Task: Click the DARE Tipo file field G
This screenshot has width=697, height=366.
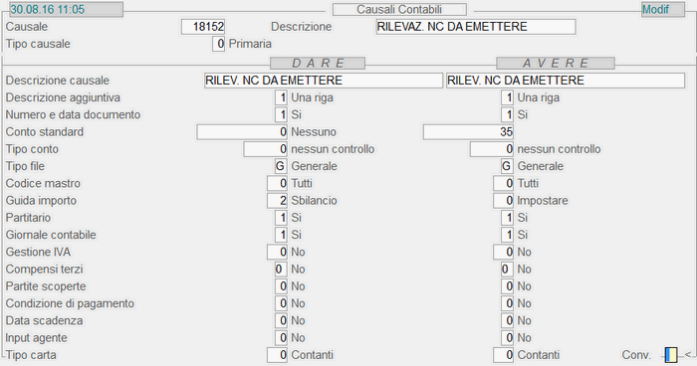Action: pyautogui.click(x=281, y=166)
